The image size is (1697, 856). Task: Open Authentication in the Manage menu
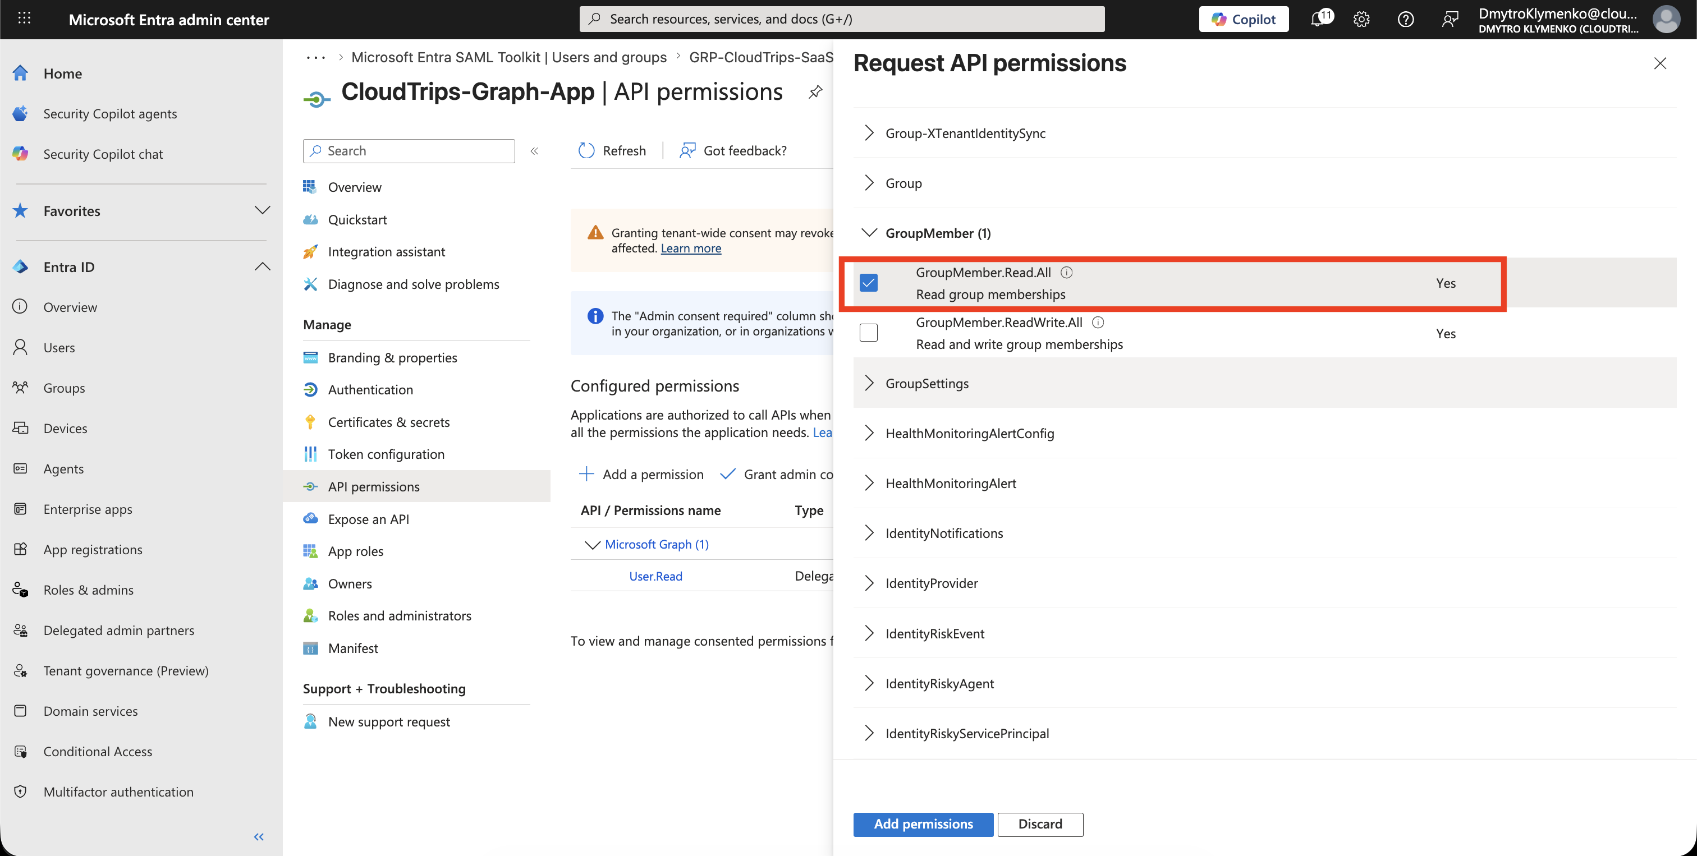click(370, 389)
